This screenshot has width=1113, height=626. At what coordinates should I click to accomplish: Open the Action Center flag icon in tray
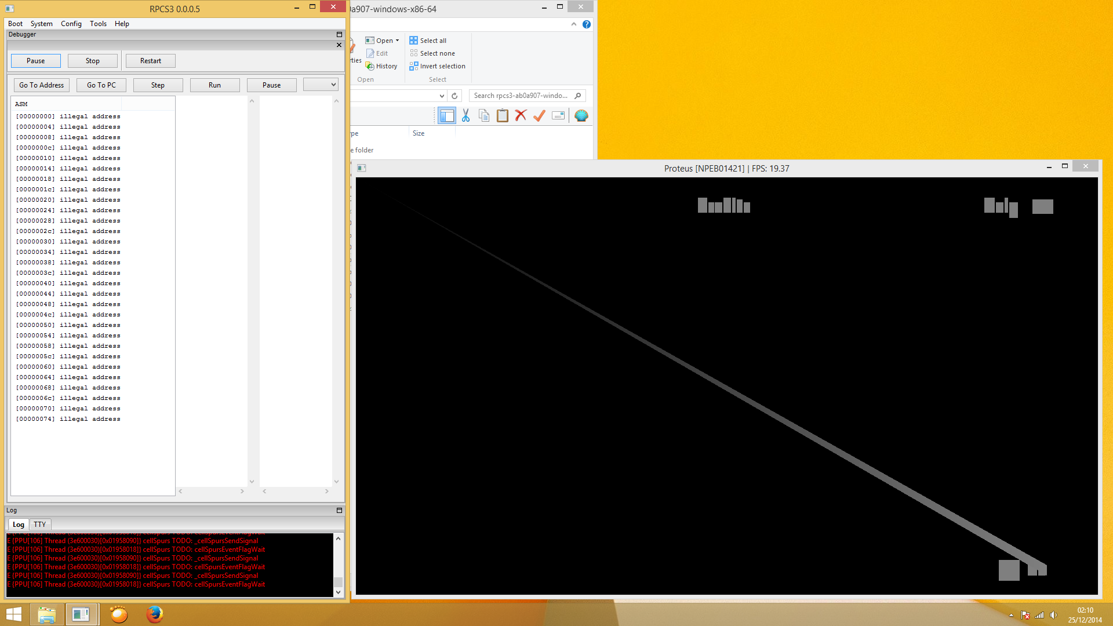click(1025, 616)
